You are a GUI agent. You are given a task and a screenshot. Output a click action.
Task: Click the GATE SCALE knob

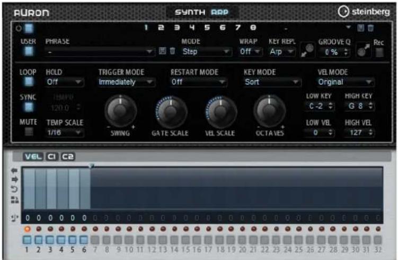click(x=171, y=112)
